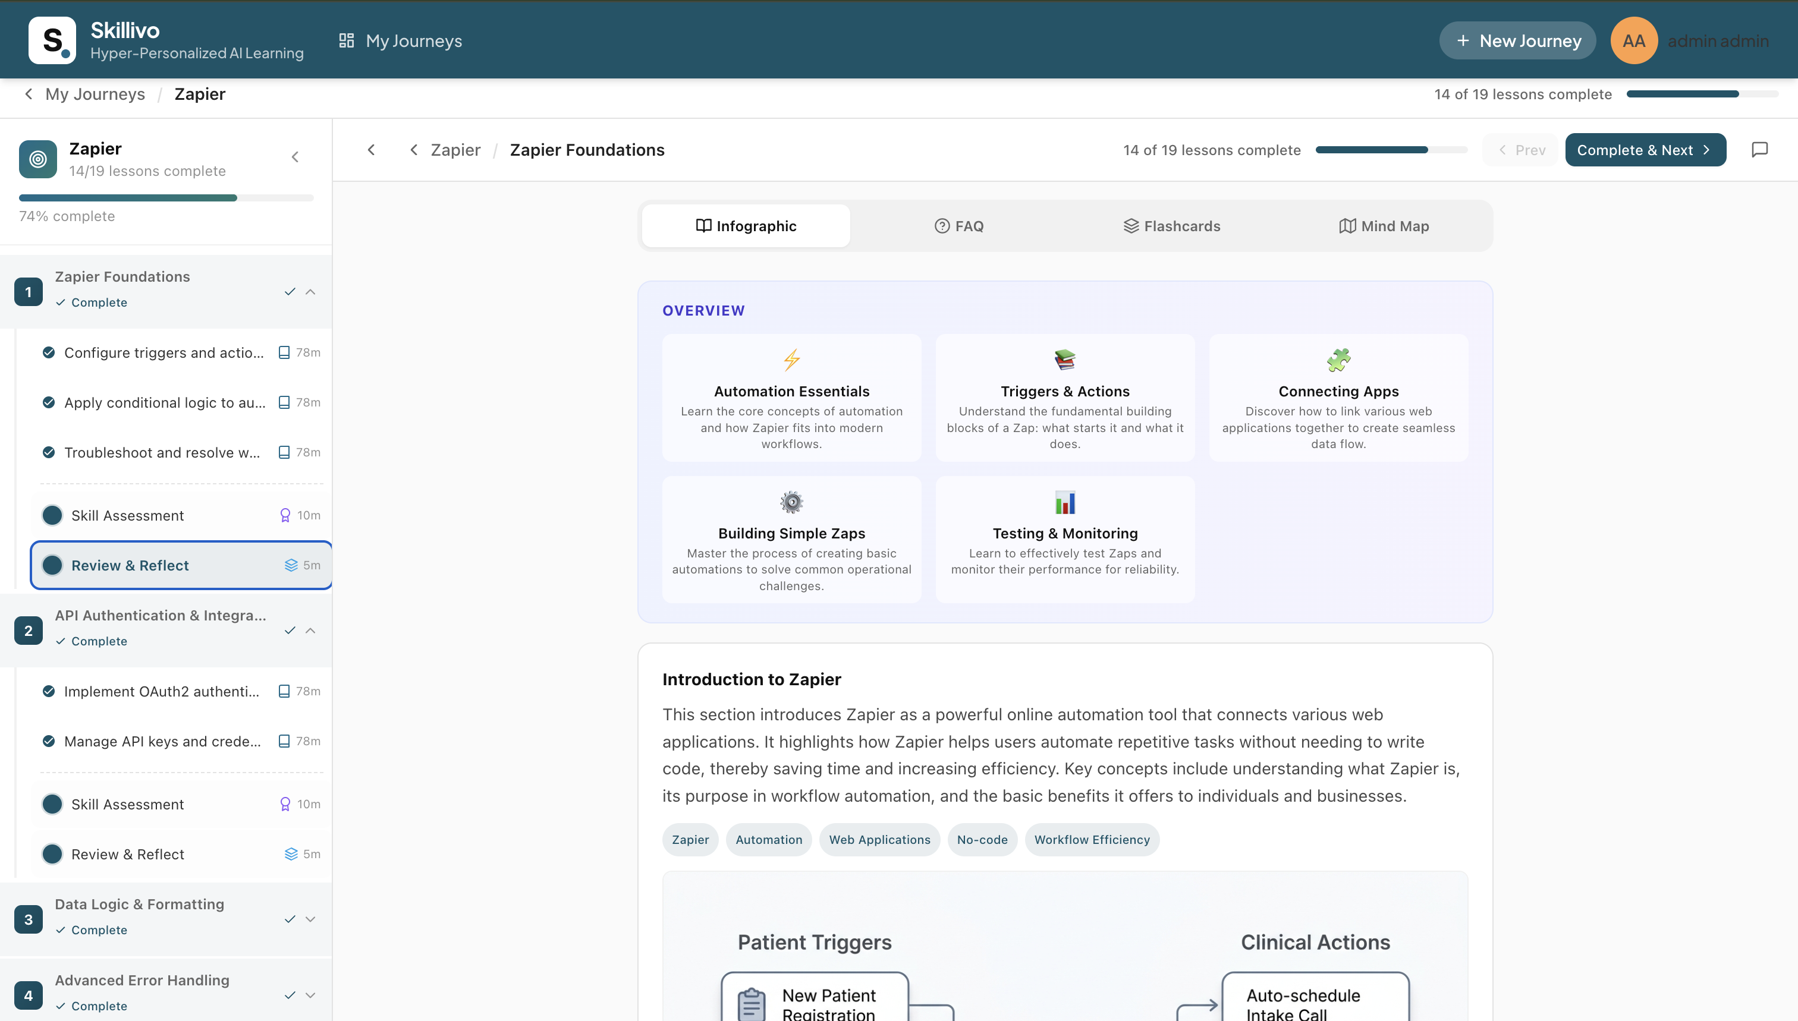Open the Auto-schedule Intake Call box
1798x1021 pixels.
(1315, 997)
